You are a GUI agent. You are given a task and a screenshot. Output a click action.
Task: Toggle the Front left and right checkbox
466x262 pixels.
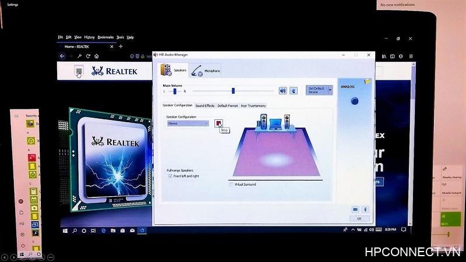point(170,176)
